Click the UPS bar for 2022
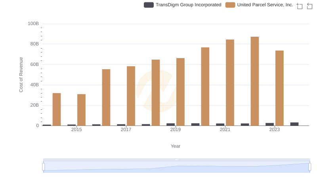Viewport: 317px width, 182px height. [255, 81]
